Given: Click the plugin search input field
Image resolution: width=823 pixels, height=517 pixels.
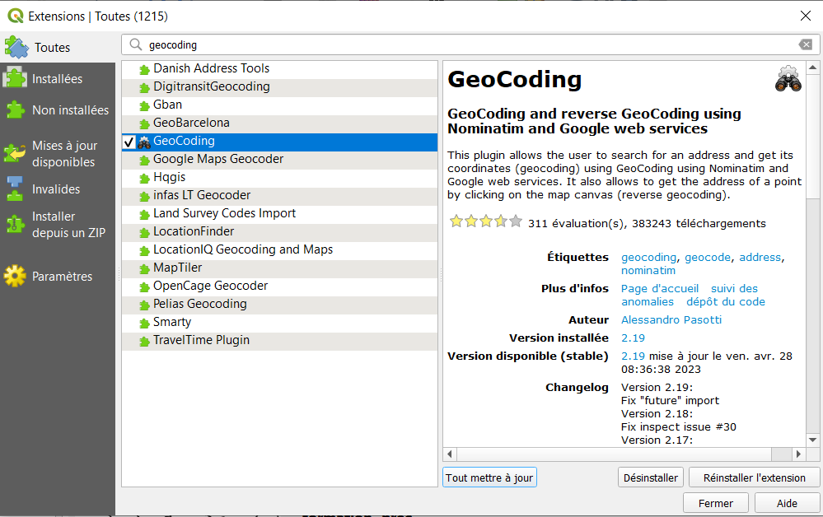Looking at the screenshot, I should click(470, 44).
